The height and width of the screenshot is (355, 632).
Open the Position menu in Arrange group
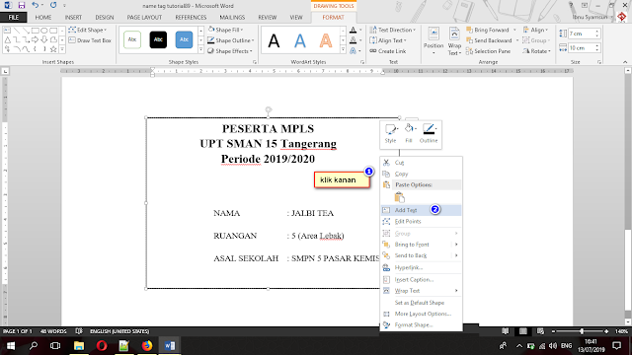tap(434, 41)
